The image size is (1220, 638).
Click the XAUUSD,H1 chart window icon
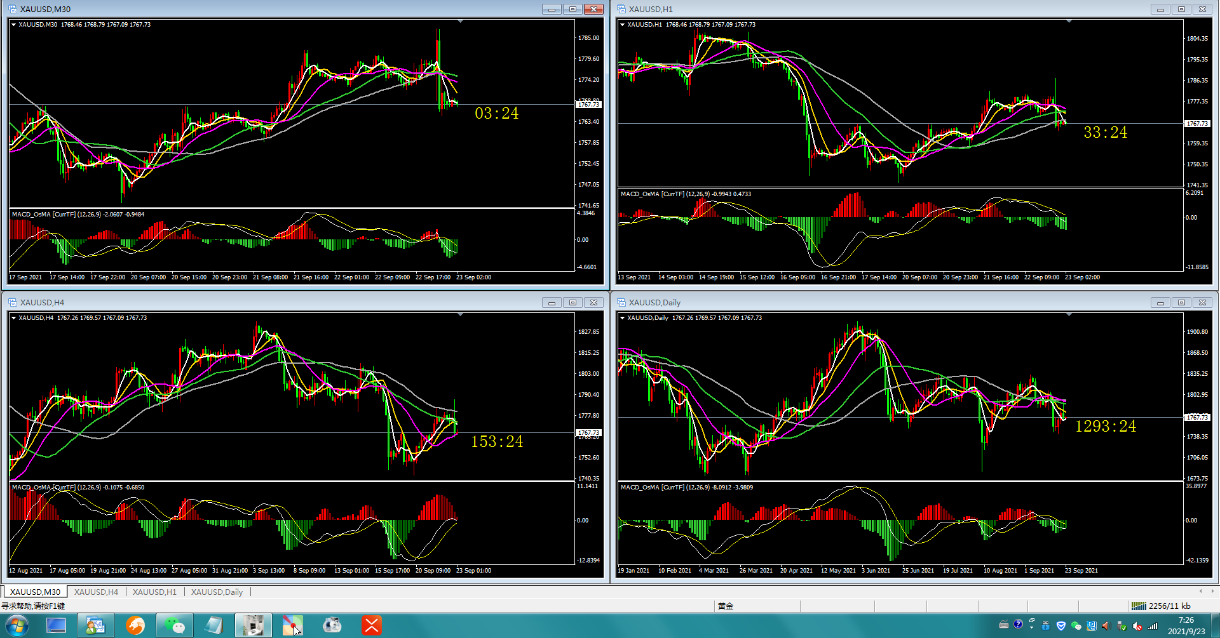(x=621, y=9)
